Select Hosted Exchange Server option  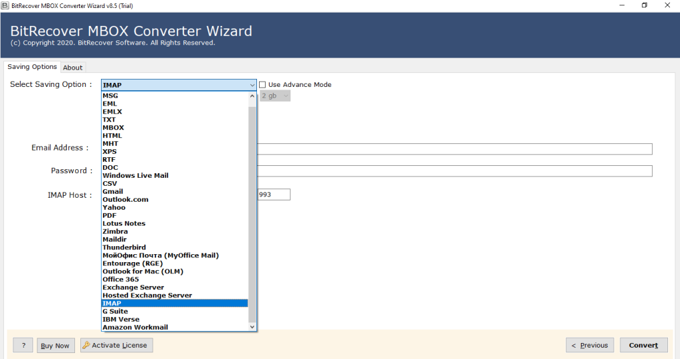click(x=175, y=295)
